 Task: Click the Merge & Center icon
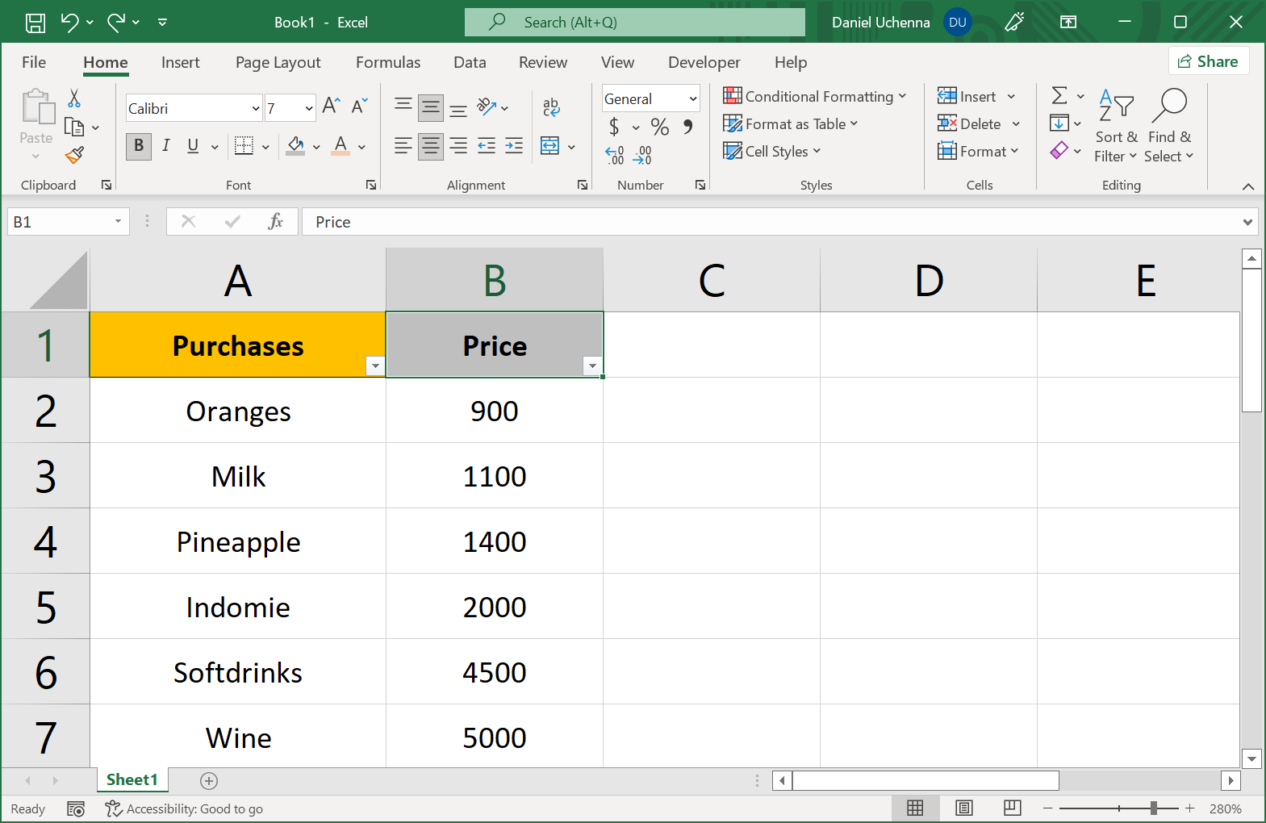click(x=550, y=146)
